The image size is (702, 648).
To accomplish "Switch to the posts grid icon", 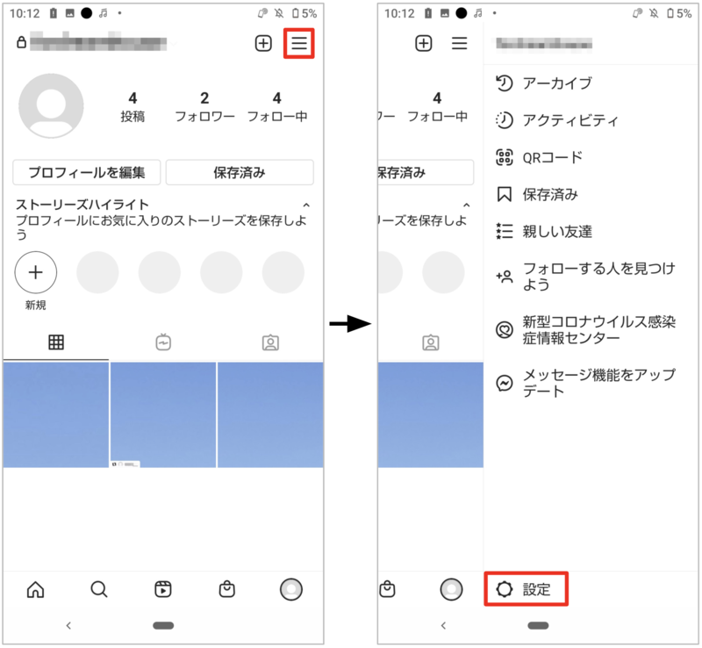I will click(56, 342).
